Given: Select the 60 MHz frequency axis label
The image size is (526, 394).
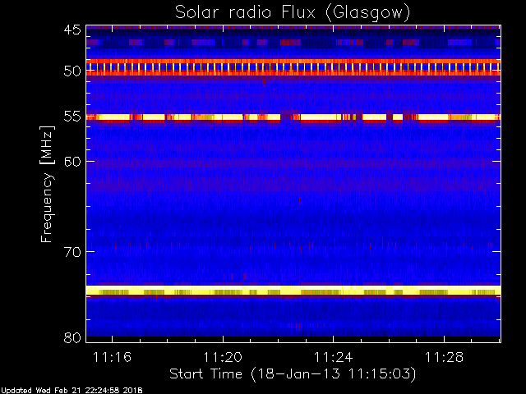Looking at the screenshot, I should tap(72, 162).
